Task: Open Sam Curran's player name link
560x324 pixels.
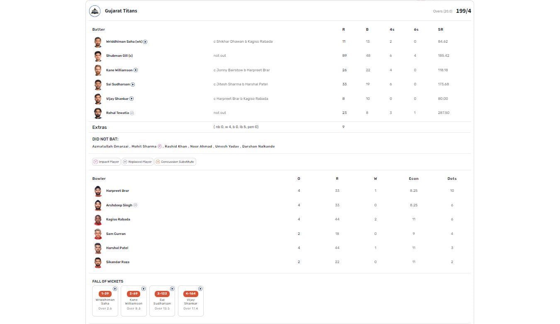Action: 116,234
